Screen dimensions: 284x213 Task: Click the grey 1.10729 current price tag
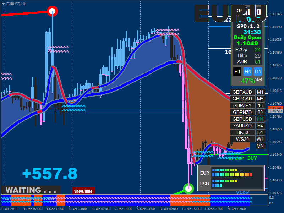click(276, 111)
